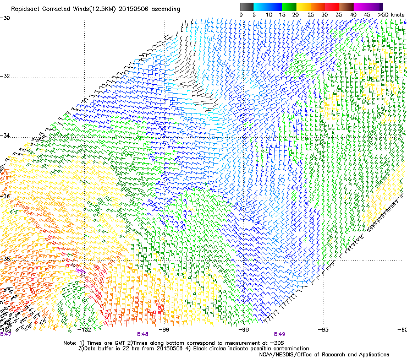Image resolution: width=407 pixels, height=358 pixels.
Task: Click the '-93' longitude axis label
Action: click(x=323, y=330)
